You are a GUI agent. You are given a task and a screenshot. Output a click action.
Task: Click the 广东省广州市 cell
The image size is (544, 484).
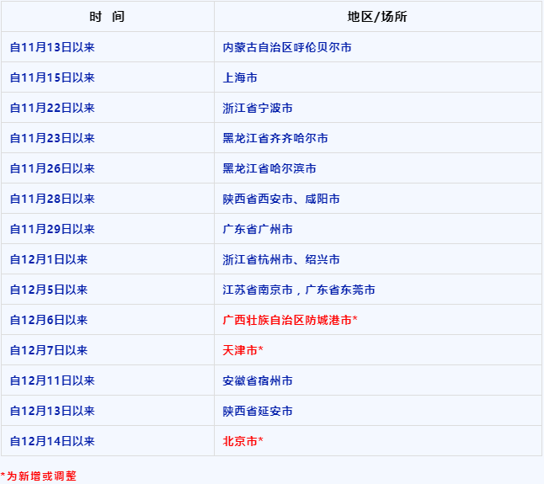pyautogui.click(x=378, y=229)
